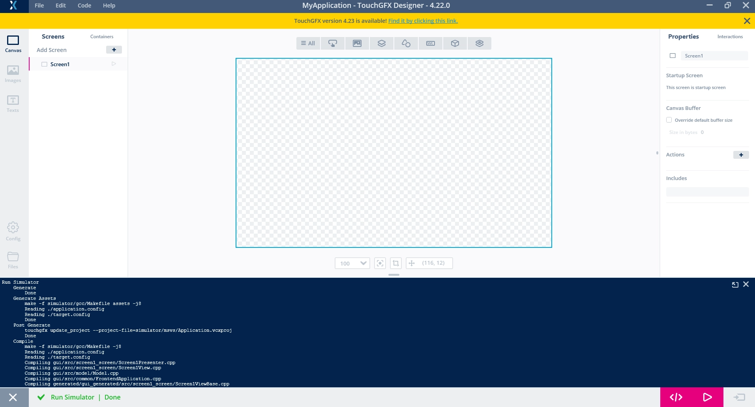Open the Images widget category

pos(357,43)
